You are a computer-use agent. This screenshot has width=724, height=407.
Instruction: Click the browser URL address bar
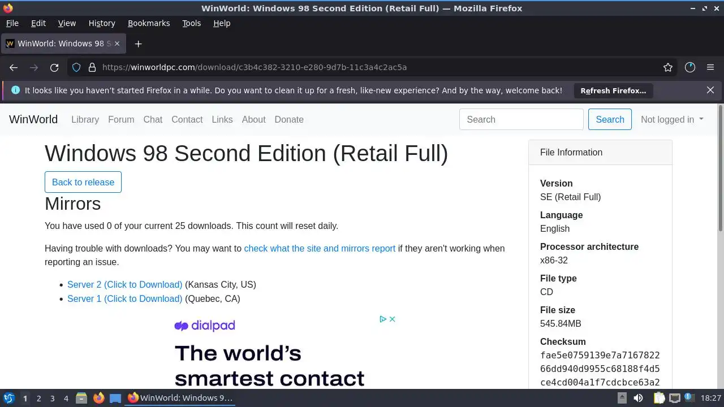pos(373,67)
